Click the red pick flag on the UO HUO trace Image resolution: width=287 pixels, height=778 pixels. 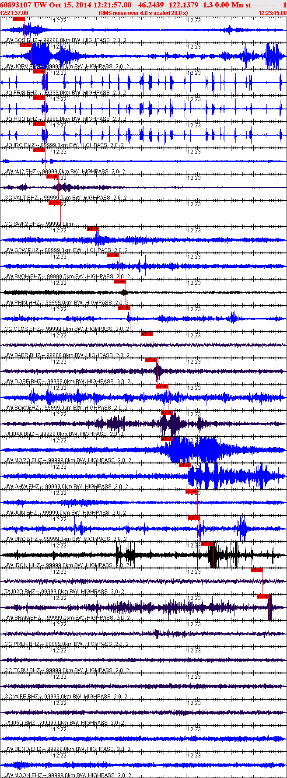(x=39, y=98)
